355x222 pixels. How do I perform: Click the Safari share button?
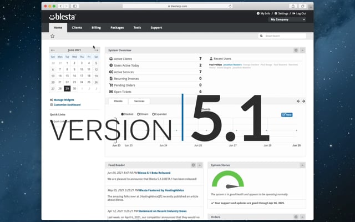293,6
